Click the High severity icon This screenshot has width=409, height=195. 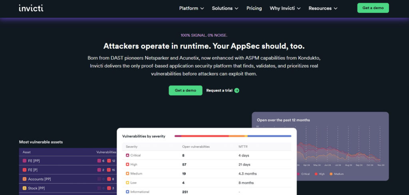click(x=127, y=165)
